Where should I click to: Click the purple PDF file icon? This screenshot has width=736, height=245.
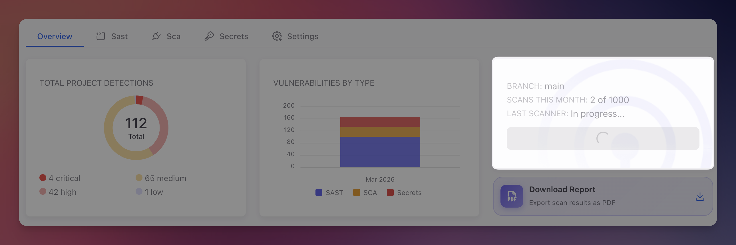(x=511, y=196)
